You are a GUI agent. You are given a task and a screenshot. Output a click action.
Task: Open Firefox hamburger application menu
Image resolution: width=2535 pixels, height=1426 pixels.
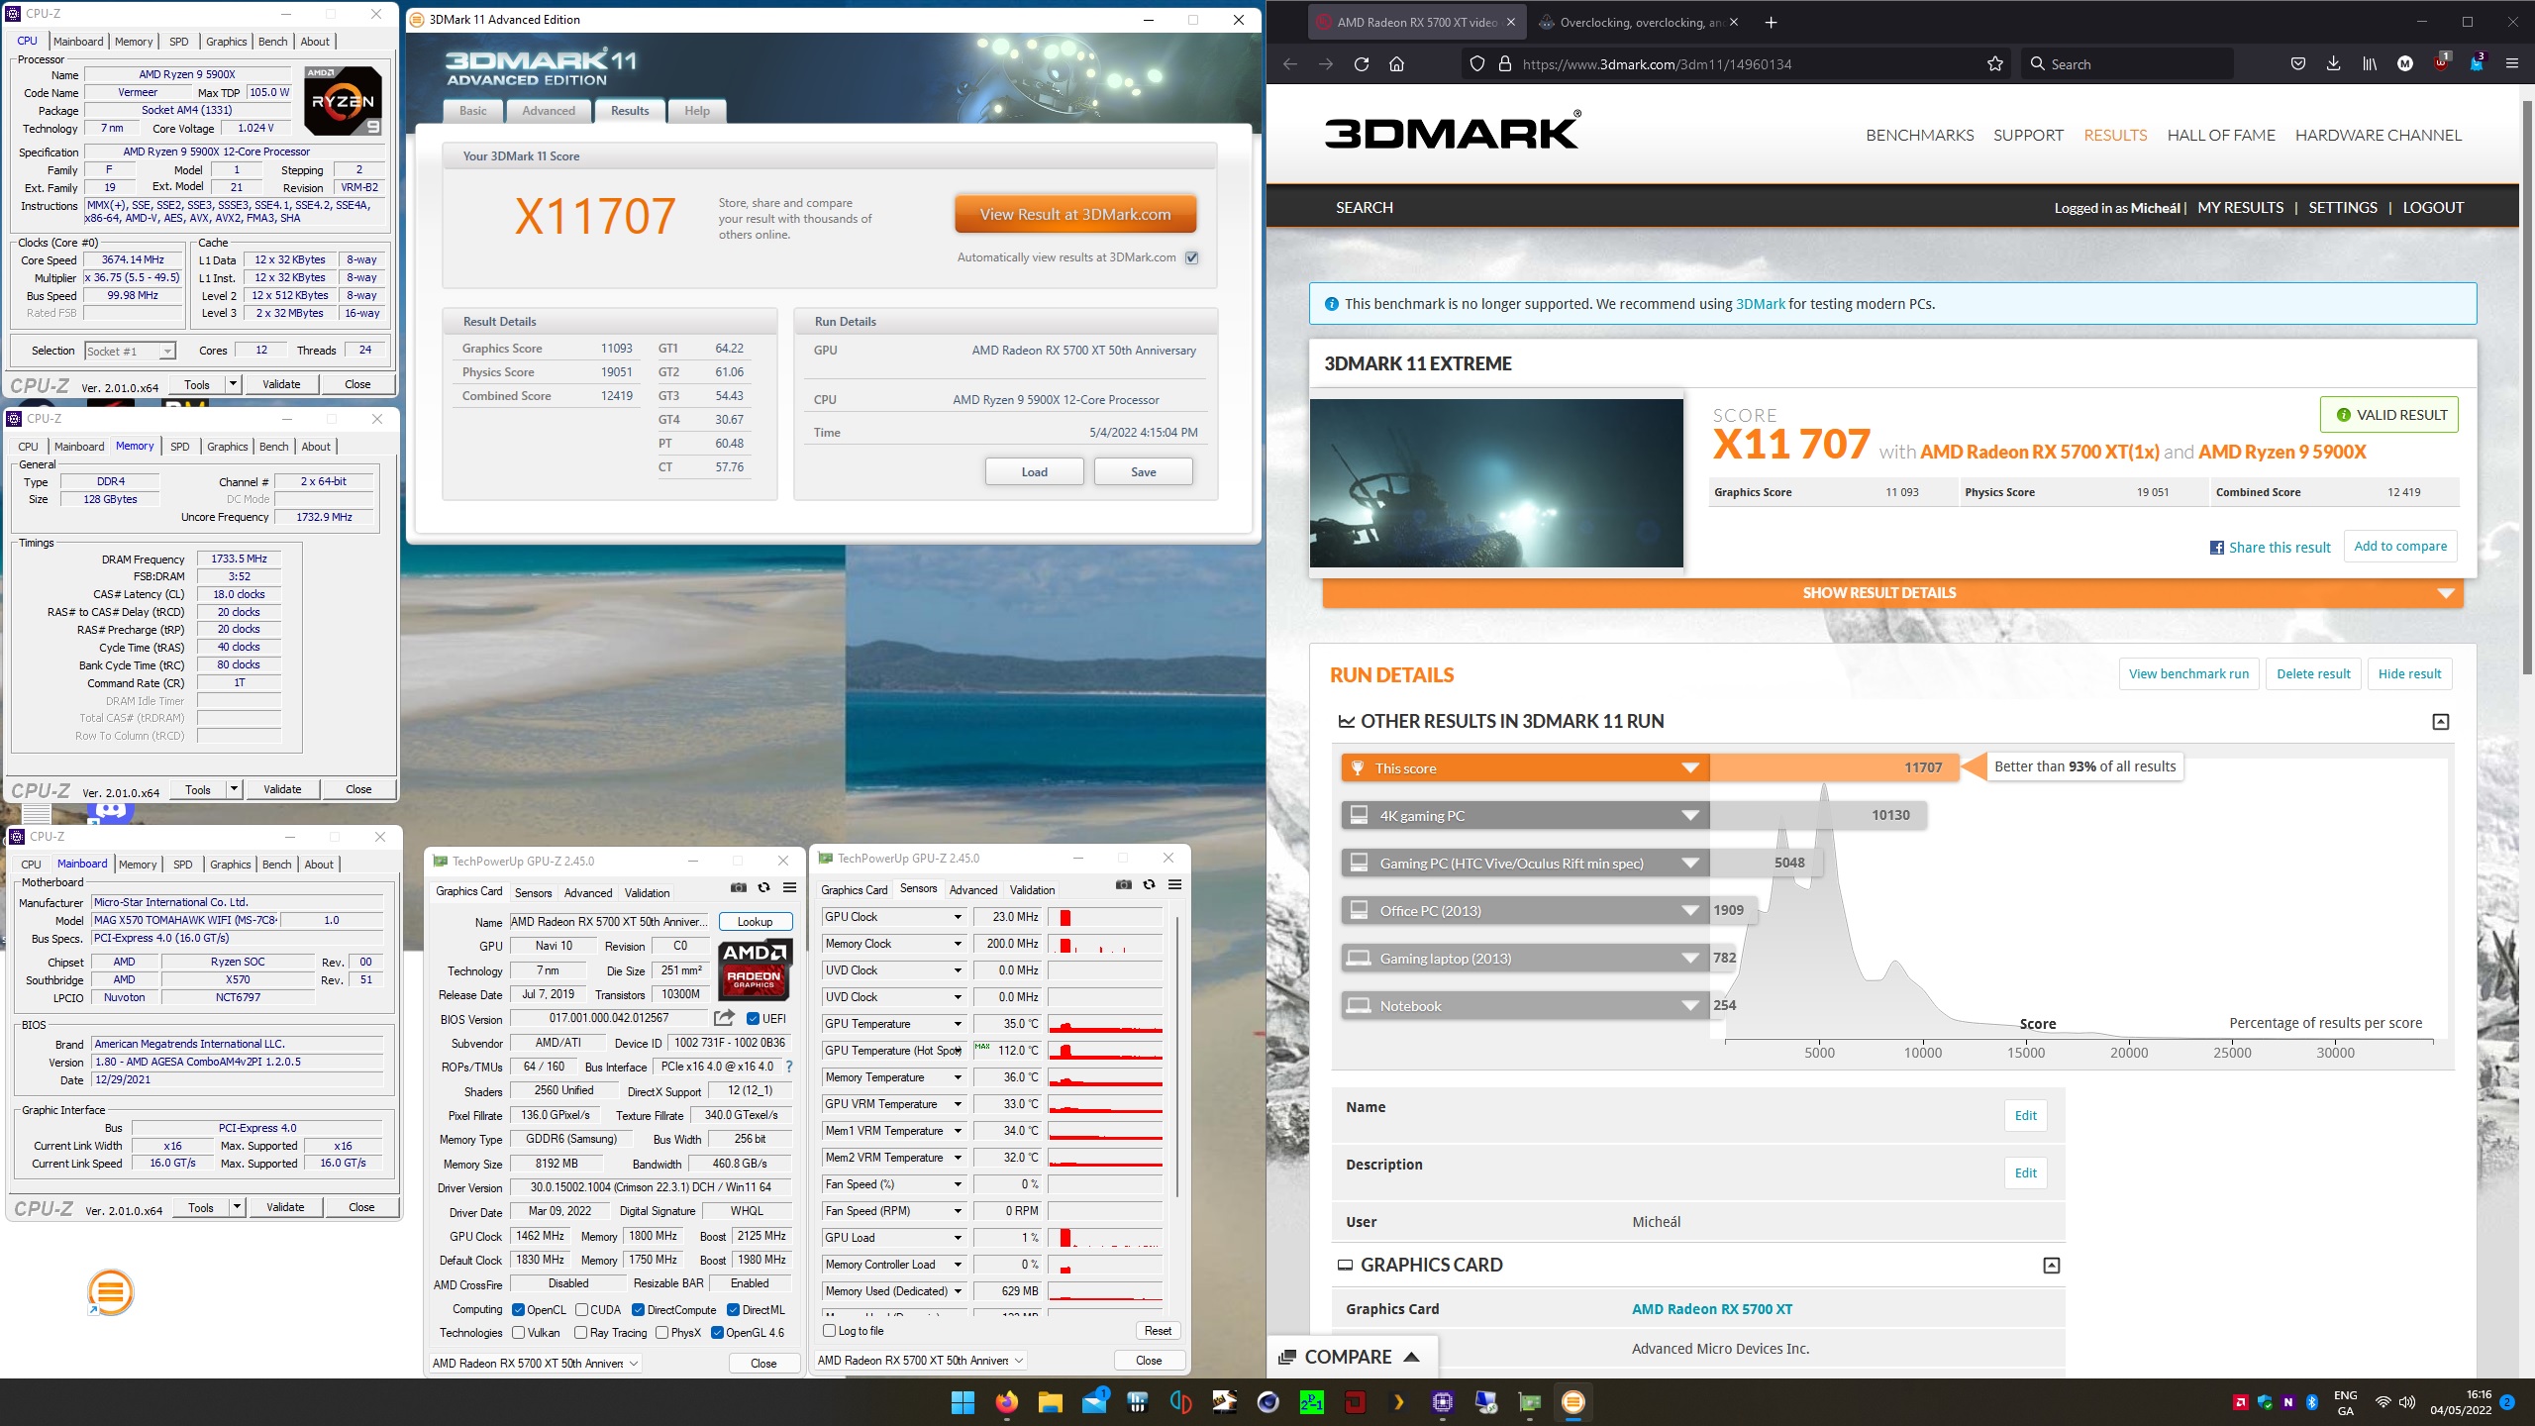pyautogui.click(x=2511, y=64)
